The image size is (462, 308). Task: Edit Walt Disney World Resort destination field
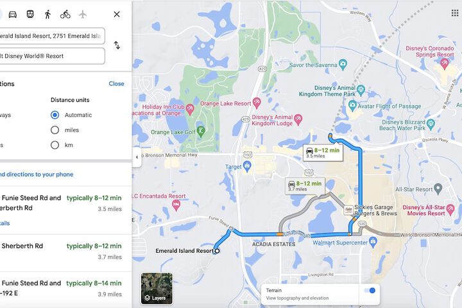52,56
